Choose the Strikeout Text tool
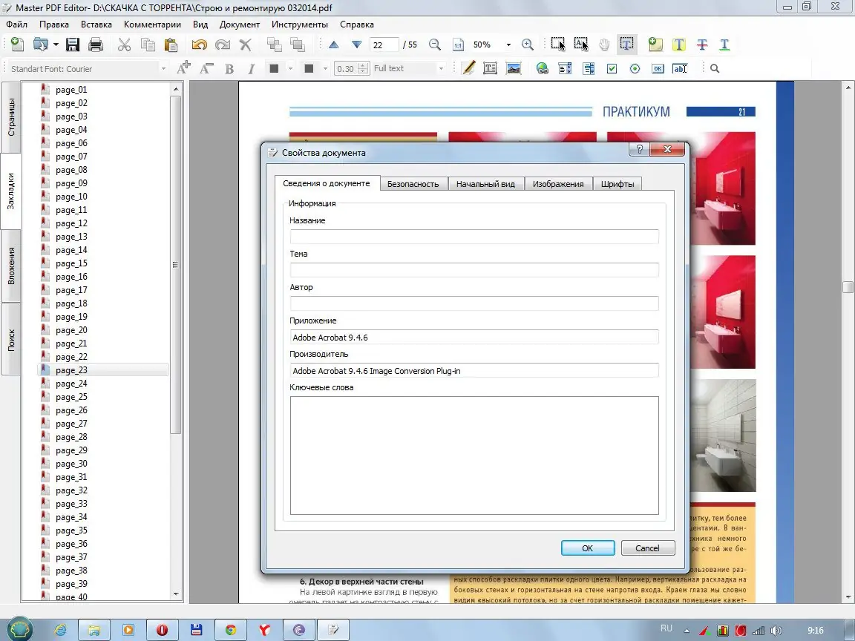This screenshot has height=641, width=855. click(x=702, y=45)
